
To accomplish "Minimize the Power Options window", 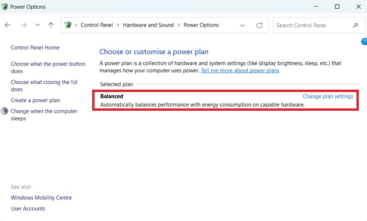I will click(x=316, y=6).
